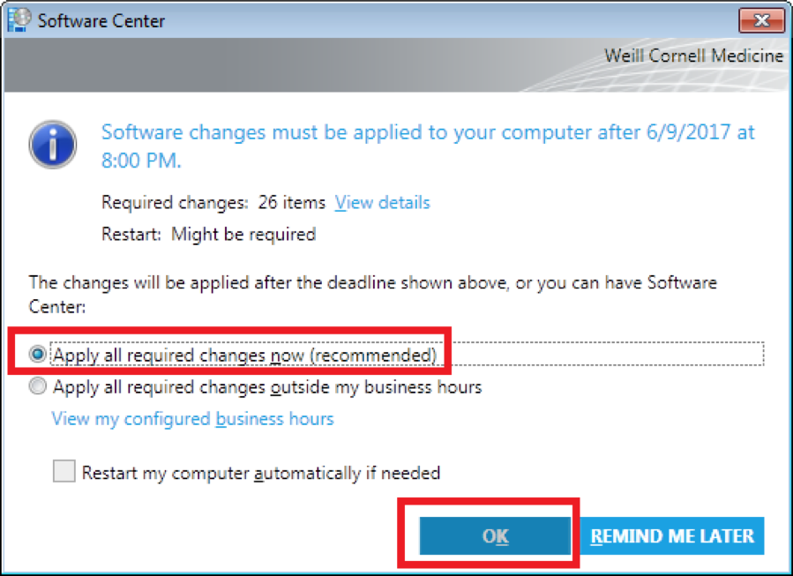Click the blue information icon

53,145
